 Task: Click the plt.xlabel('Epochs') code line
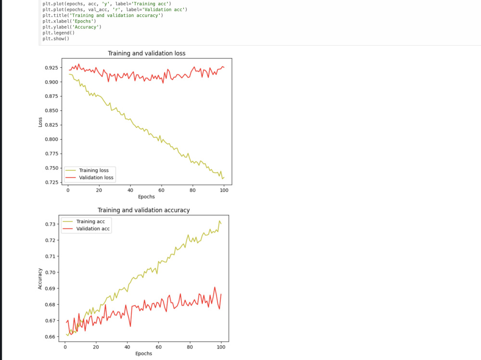(69, 21)
